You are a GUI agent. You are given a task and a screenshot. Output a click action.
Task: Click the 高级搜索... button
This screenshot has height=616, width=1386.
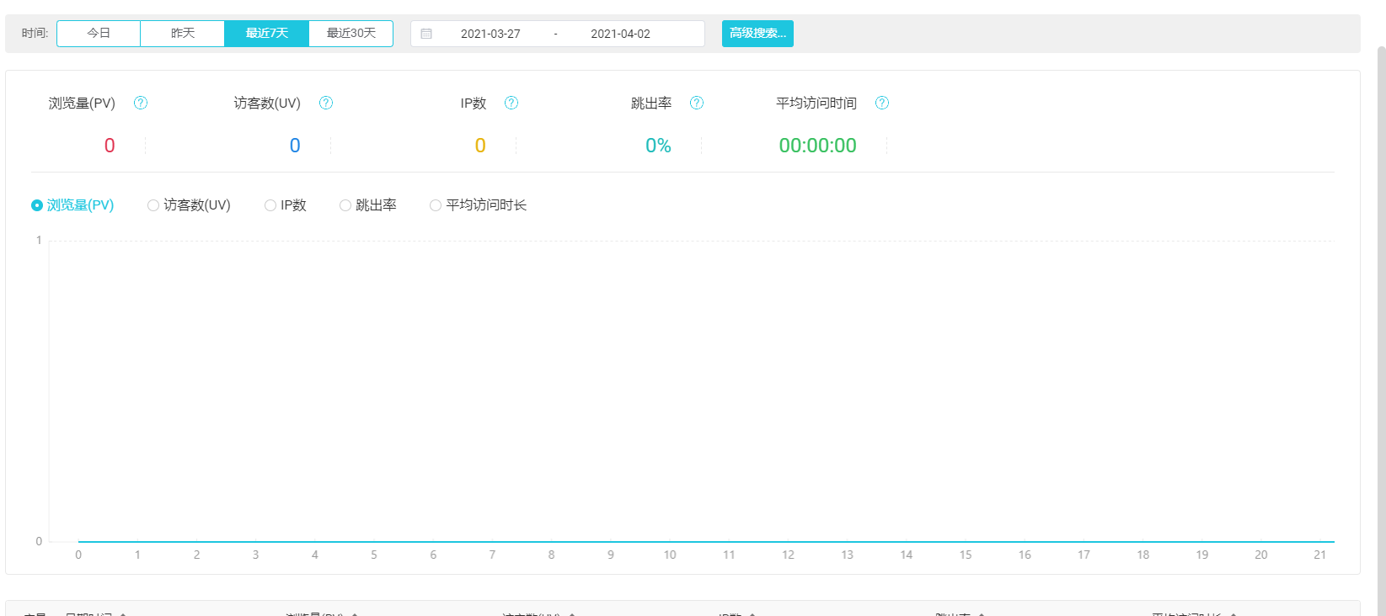click(757, 34)
